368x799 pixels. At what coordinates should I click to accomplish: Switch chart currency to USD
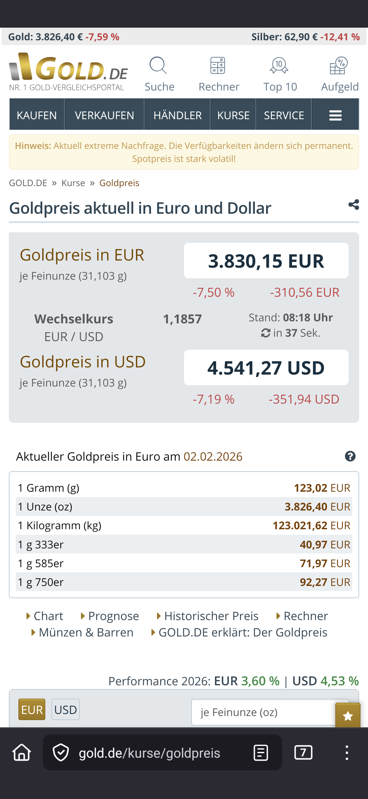coord(65,710)
